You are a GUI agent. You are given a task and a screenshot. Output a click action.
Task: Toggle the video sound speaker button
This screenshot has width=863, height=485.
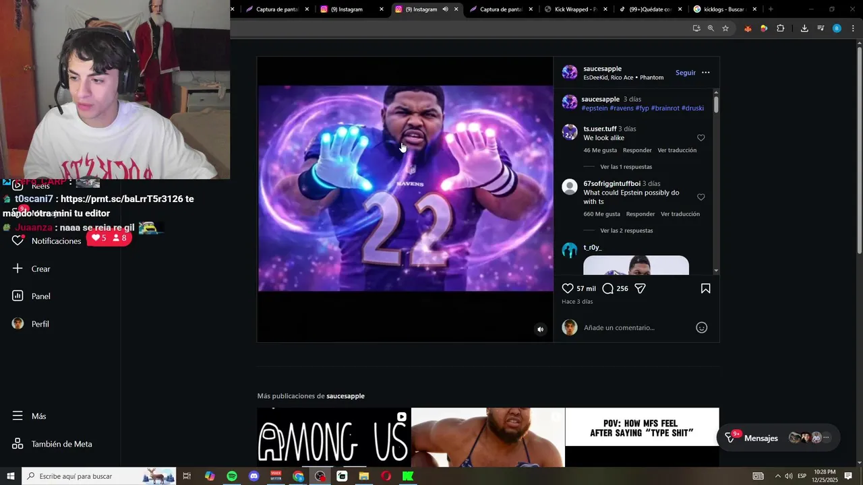tap(540, 329)
